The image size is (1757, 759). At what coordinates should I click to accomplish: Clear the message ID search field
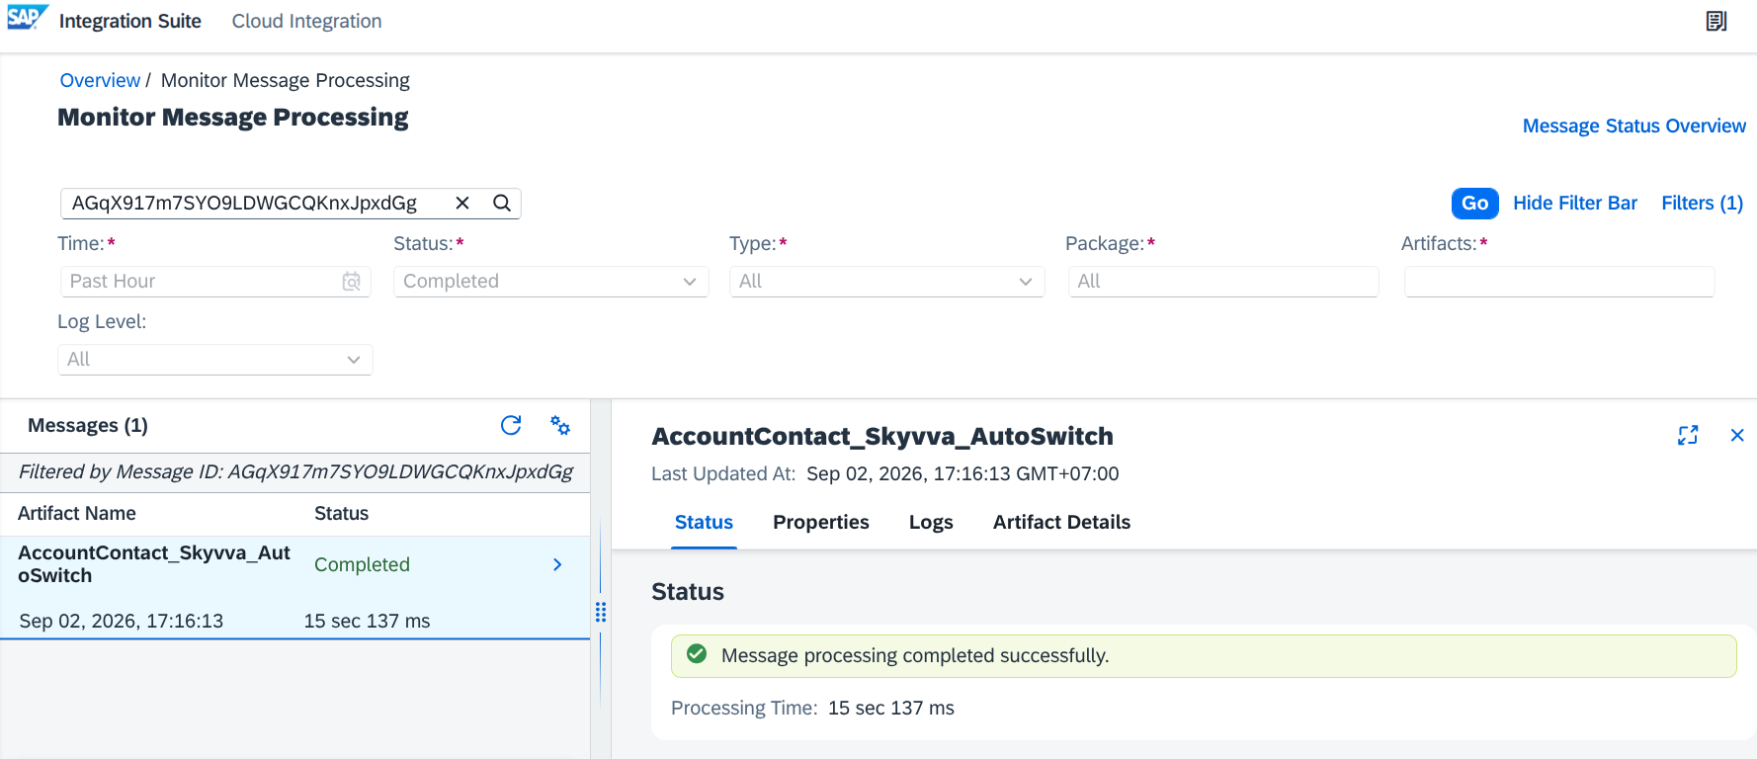[x=461, y=203]
